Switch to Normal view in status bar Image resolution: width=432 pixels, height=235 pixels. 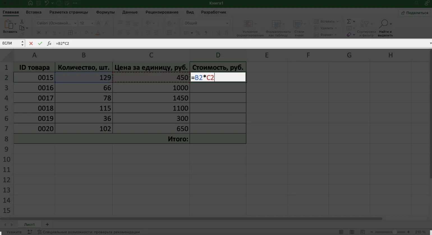[x=341, y=232]
